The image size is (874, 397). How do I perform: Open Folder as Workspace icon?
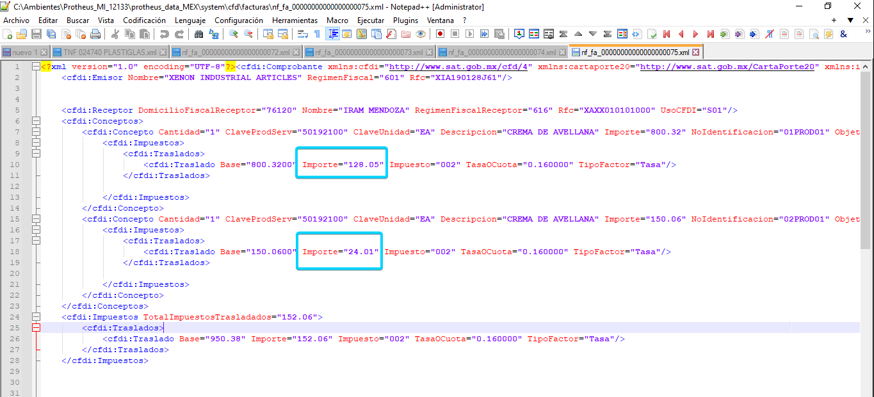pos(406,34)
